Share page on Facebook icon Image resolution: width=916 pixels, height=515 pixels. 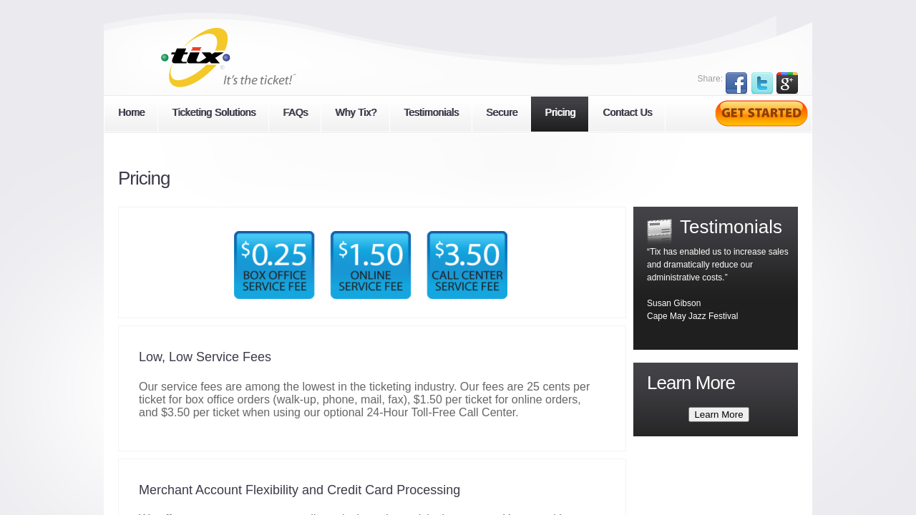(x=736, y=83)
